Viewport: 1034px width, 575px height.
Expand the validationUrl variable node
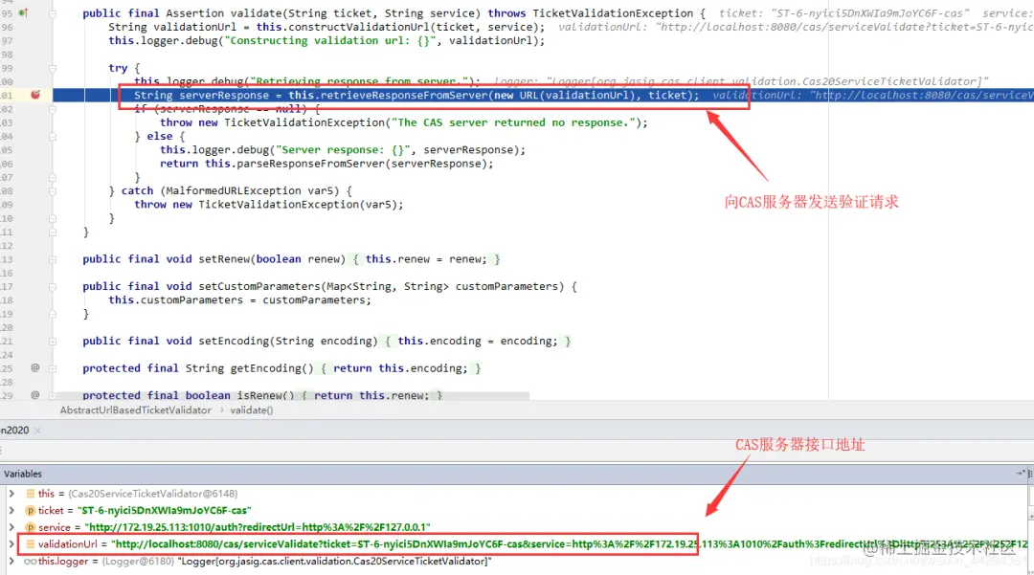[11, 544]
